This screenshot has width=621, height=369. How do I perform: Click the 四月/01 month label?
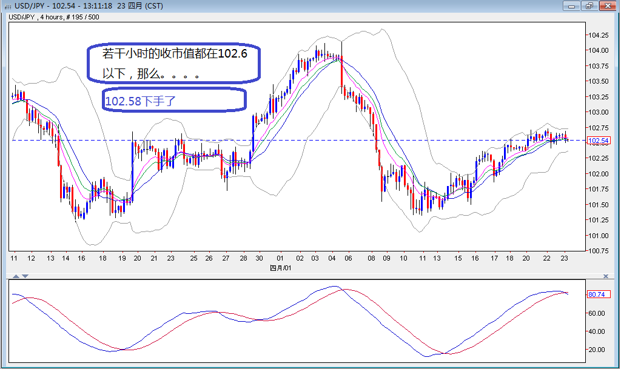pos(280,268)
